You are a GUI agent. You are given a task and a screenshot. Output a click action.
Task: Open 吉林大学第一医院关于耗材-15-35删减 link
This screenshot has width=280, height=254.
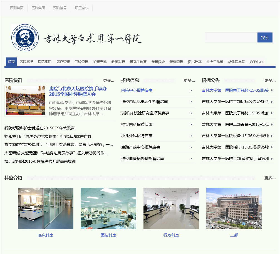(x=235, y=90)
